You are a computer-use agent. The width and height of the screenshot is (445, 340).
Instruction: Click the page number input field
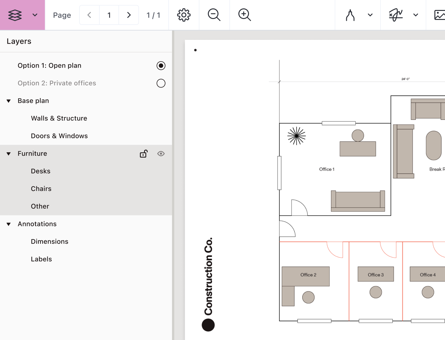pyautogui.click(x=109, y=15)
